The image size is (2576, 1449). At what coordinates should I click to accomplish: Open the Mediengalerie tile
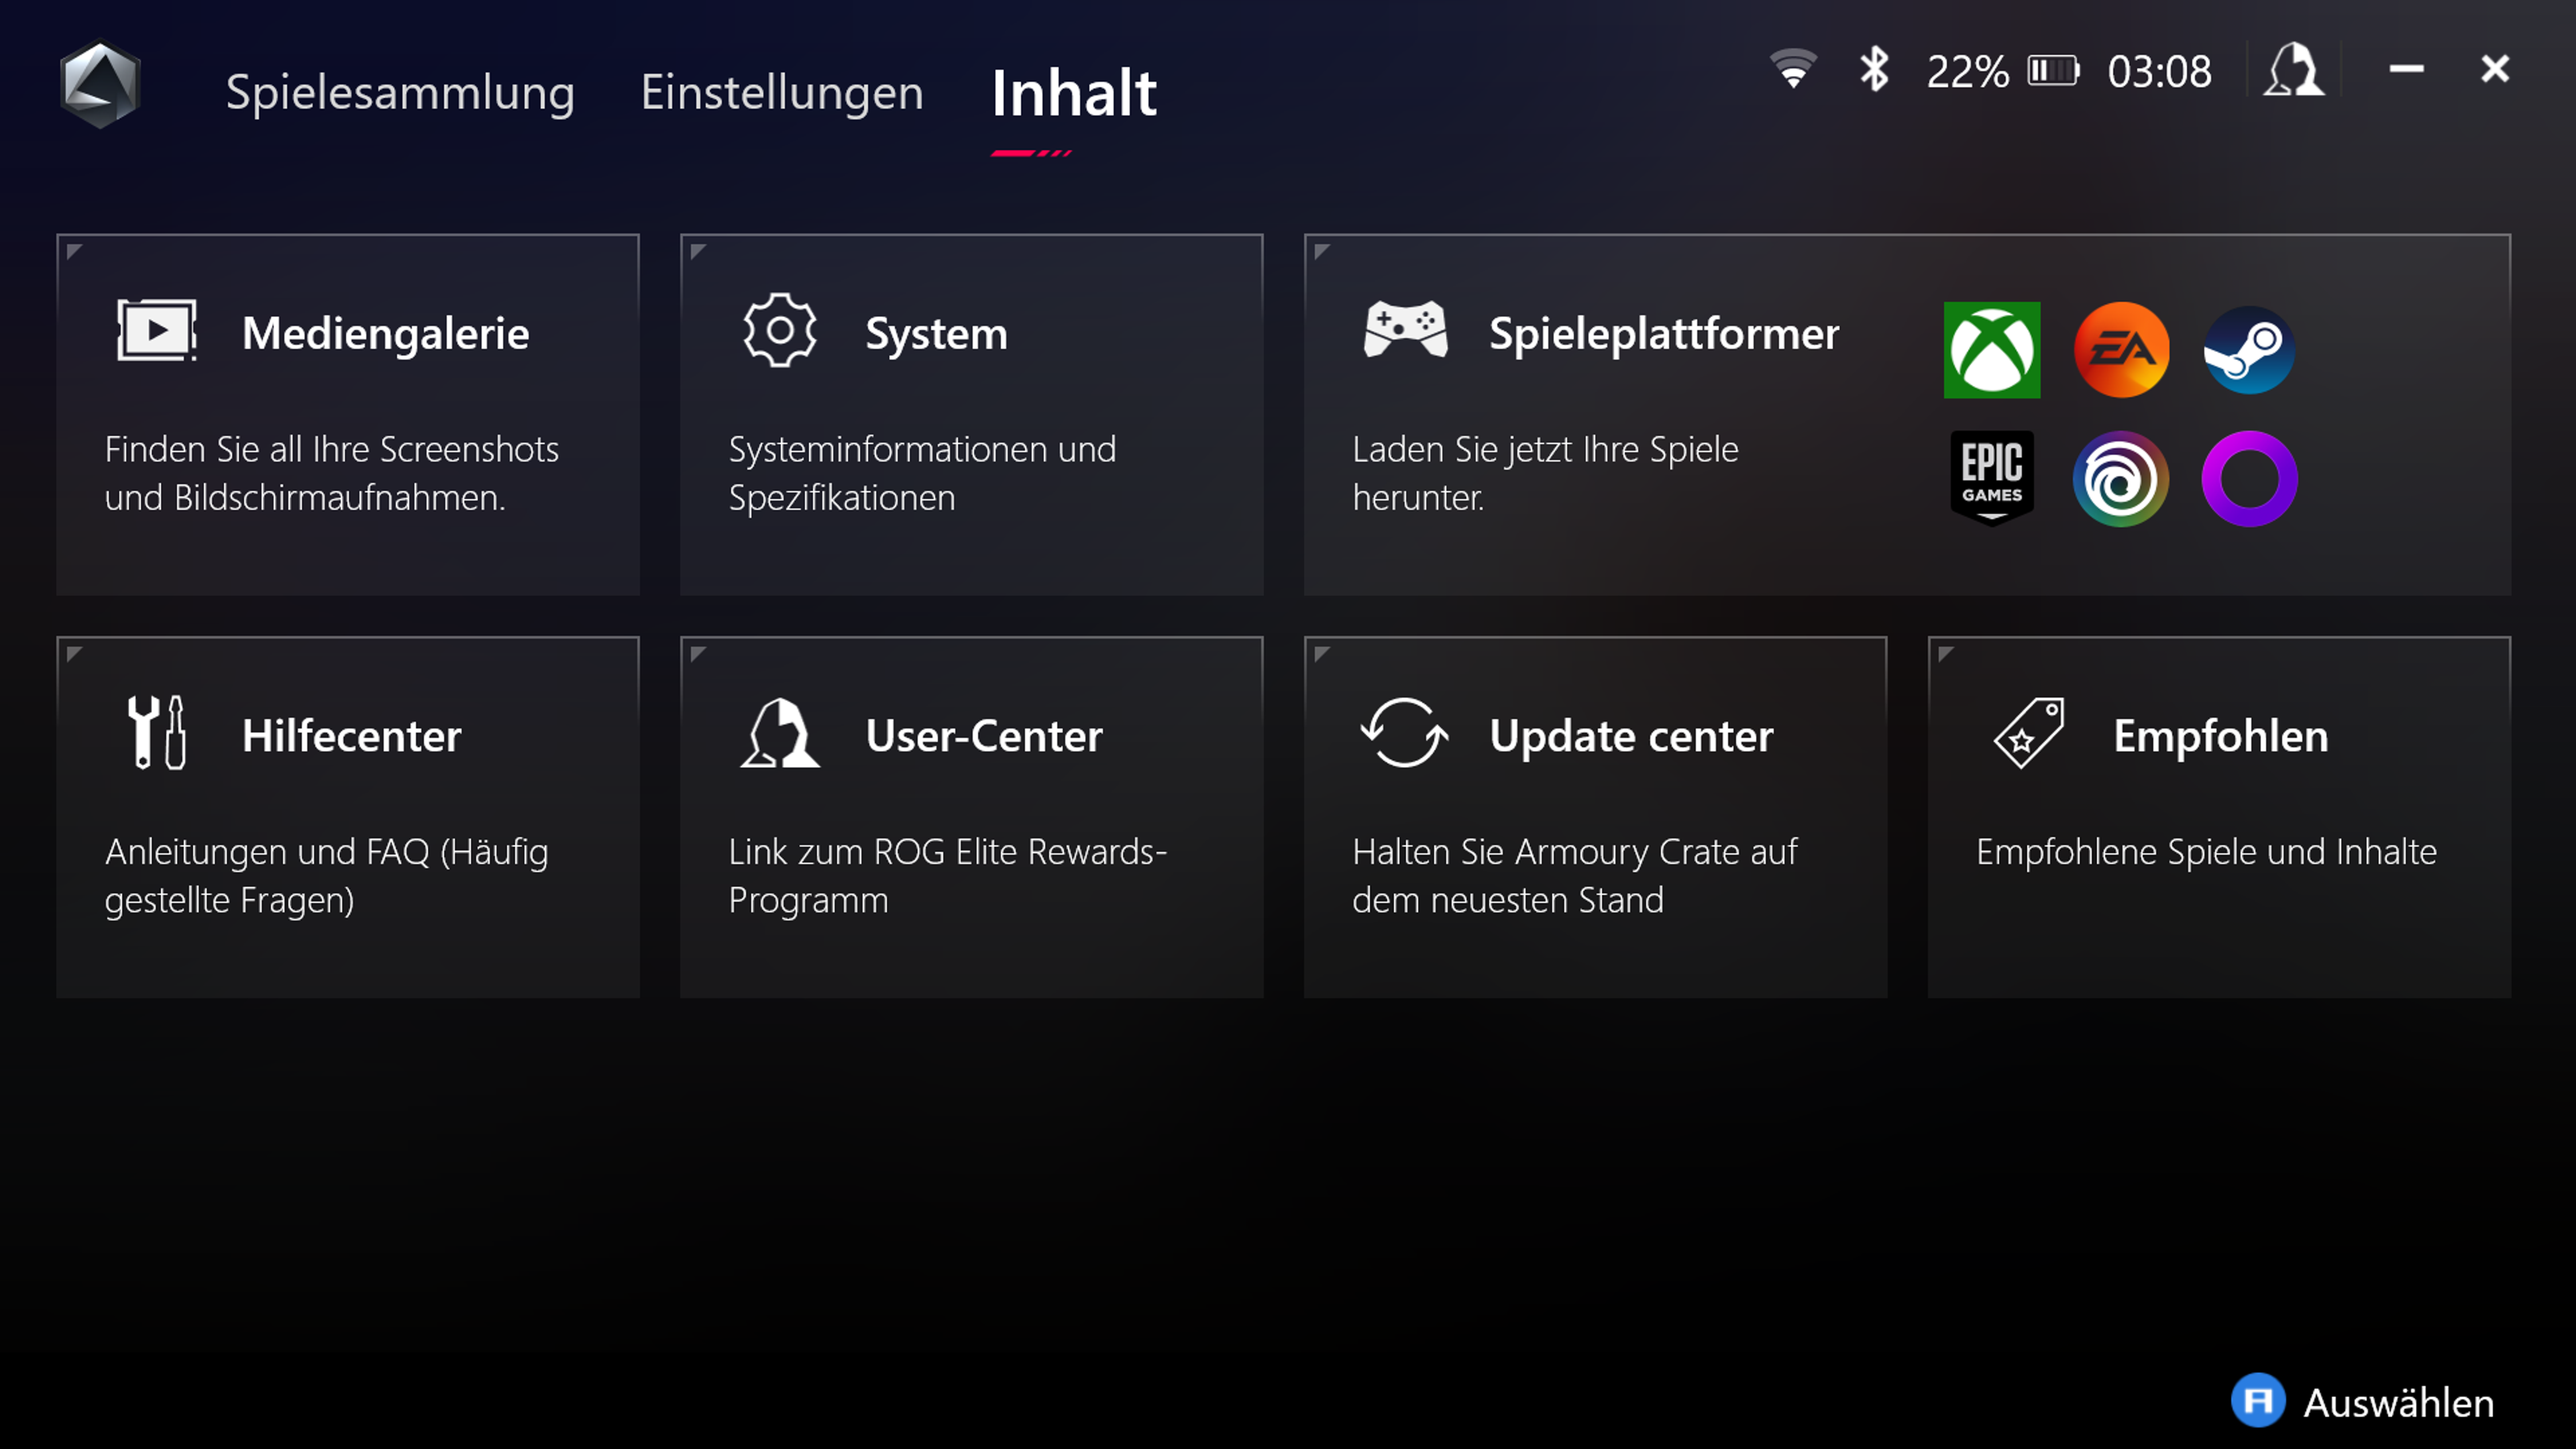[x=347, y=414]
